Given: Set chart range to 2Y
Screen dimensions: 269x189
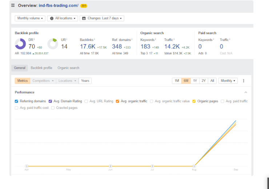Looking at the screenshot, I should click(x=204, y=81).
